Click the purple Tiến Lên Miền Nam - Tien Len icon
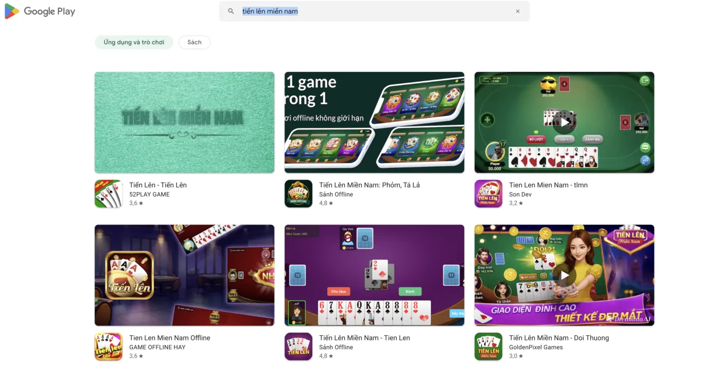 (298, 347)
